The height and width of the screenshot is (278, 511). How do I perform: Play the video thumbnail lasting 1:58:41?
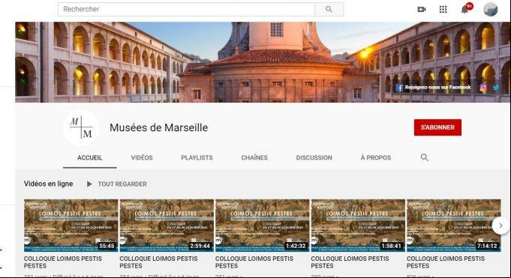tap(358, 226)
